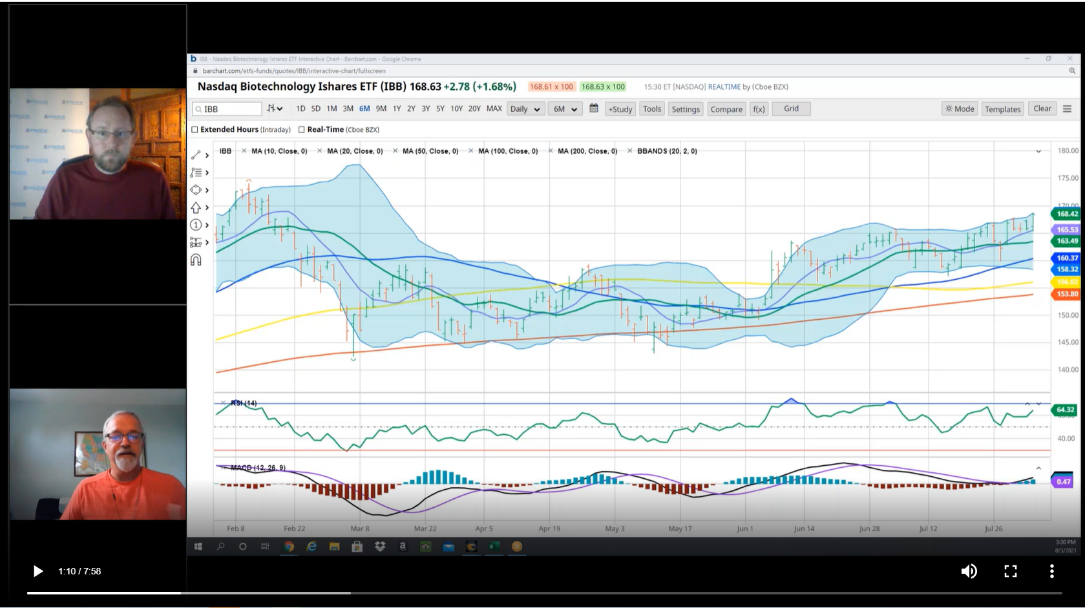Image resolution: width=1085 pixels, height=608 pixels.
Task: Collapse the study legend chevron
Action: pyautogui.click(x=1038, y=151)
